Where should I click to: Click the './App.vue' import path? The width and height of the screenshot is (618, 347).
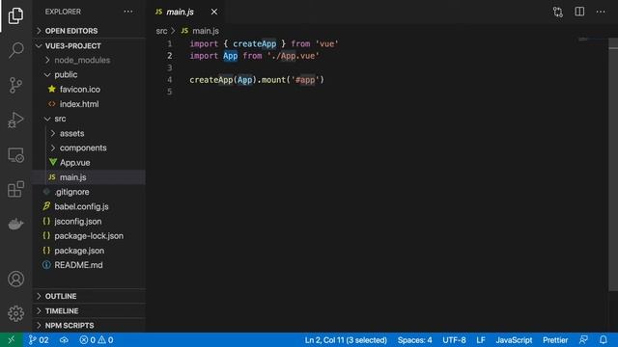[x=293, y=56]
